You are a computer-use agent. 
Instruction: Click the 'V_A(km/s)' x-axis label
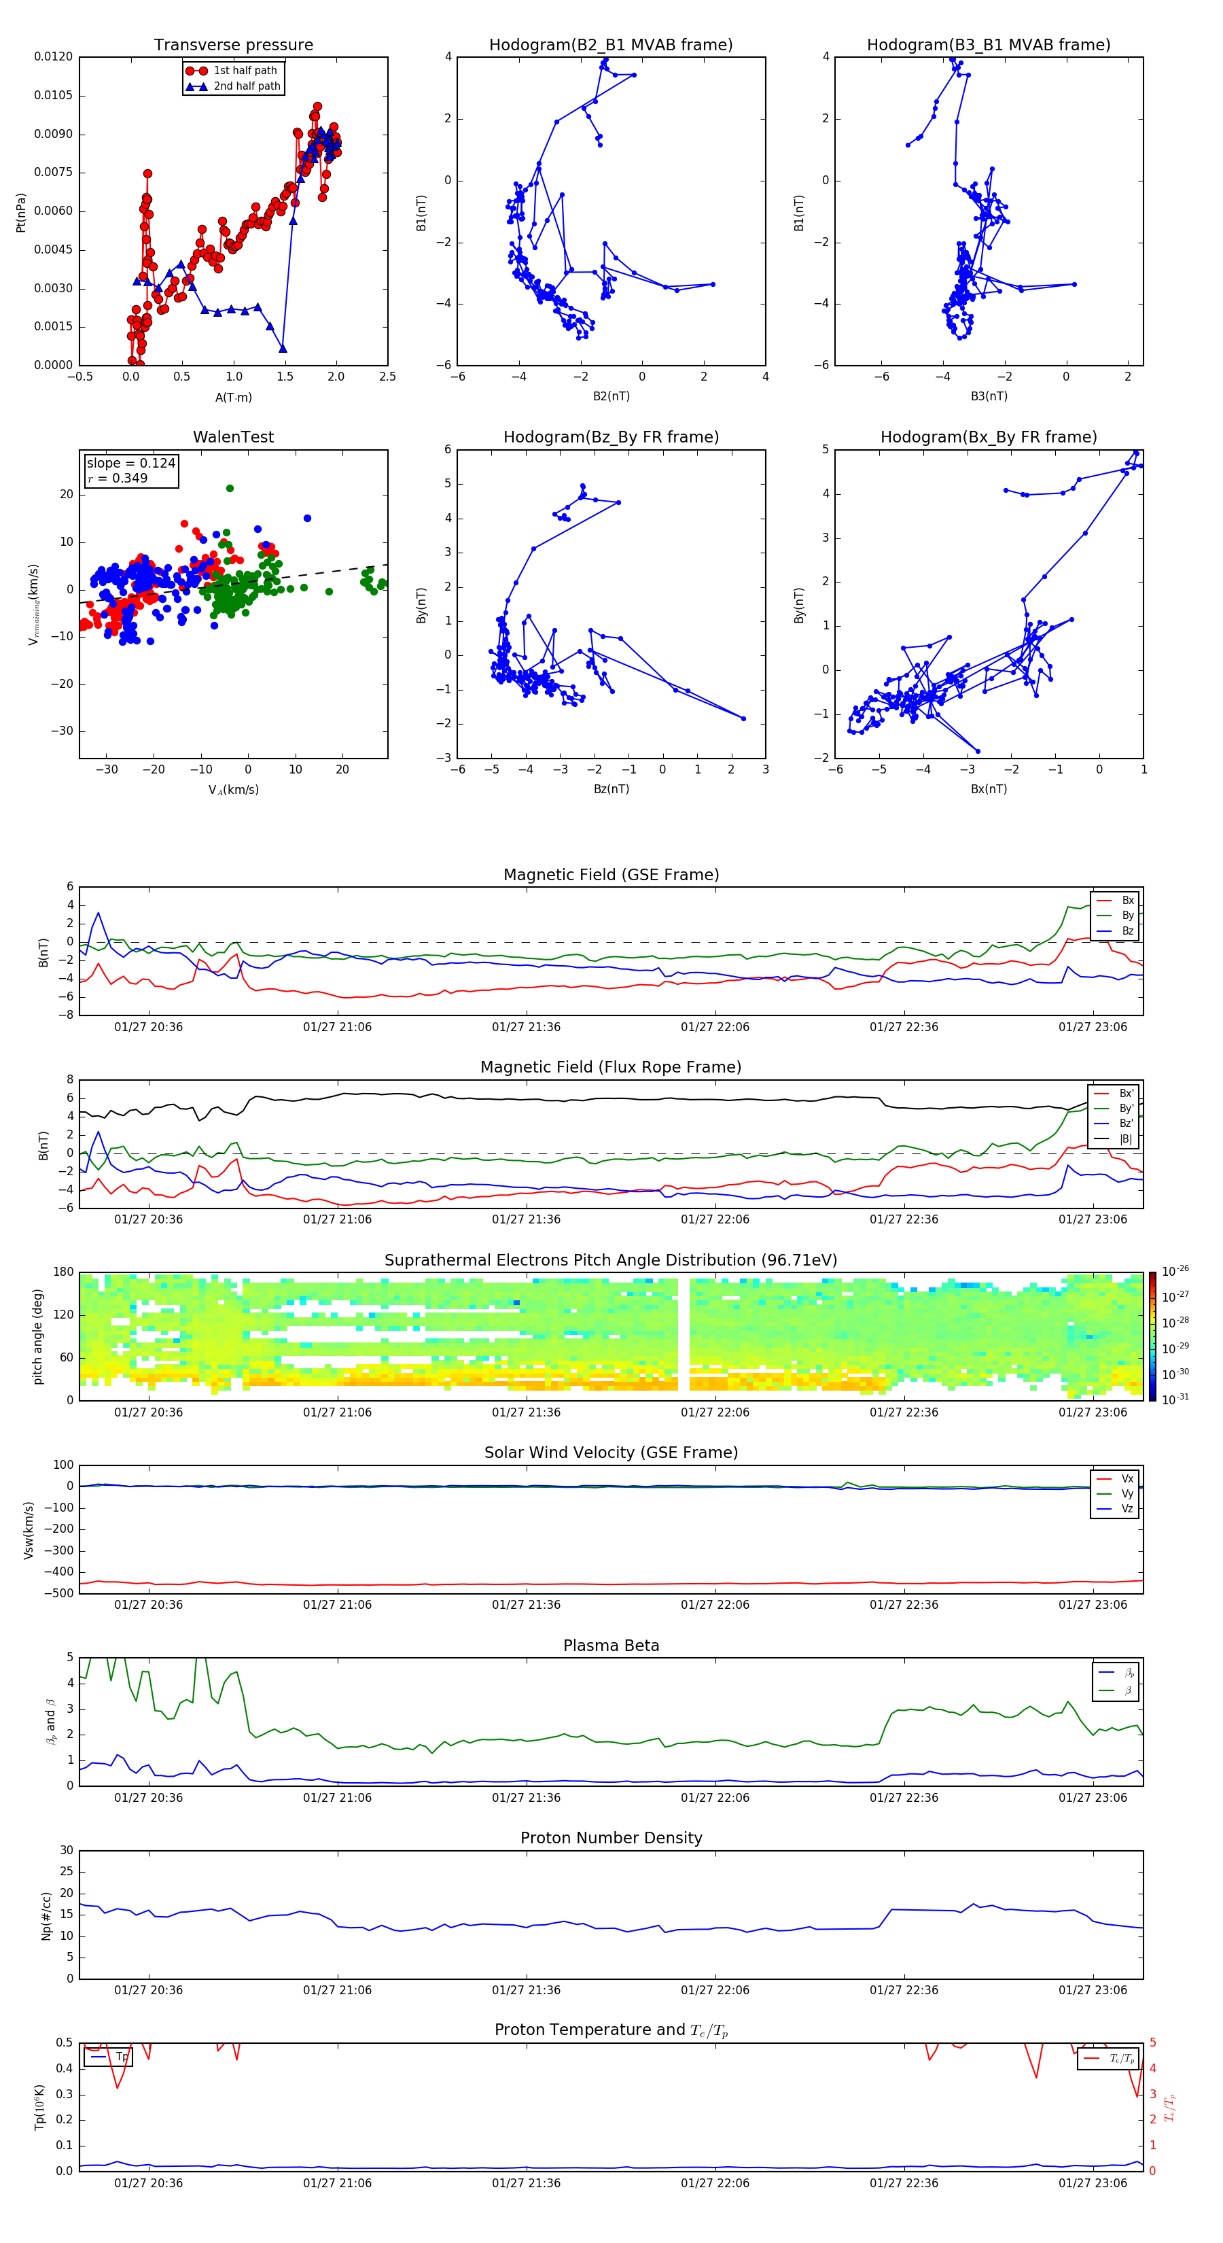pyautogui.click(x=233, y=790)
